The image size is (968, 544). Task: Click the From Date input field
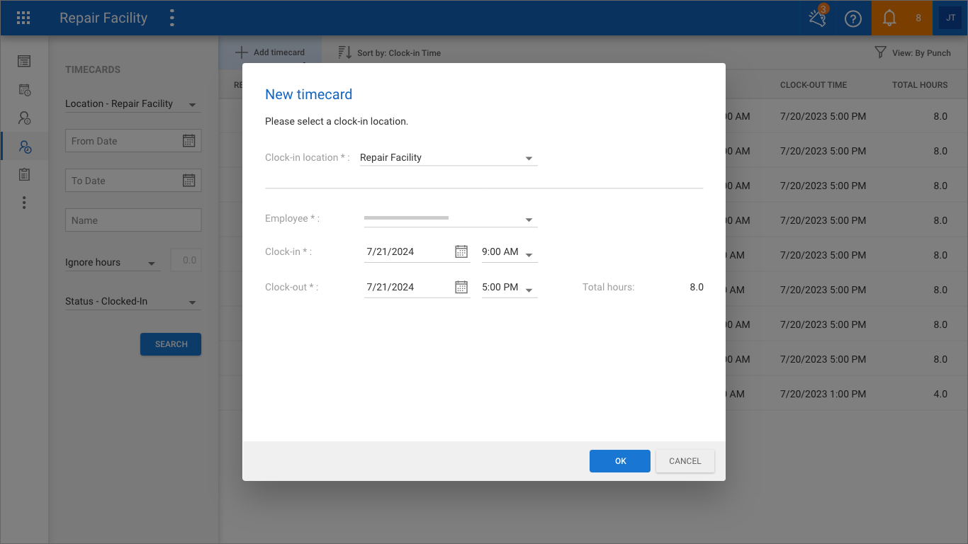tap(133, 141)
